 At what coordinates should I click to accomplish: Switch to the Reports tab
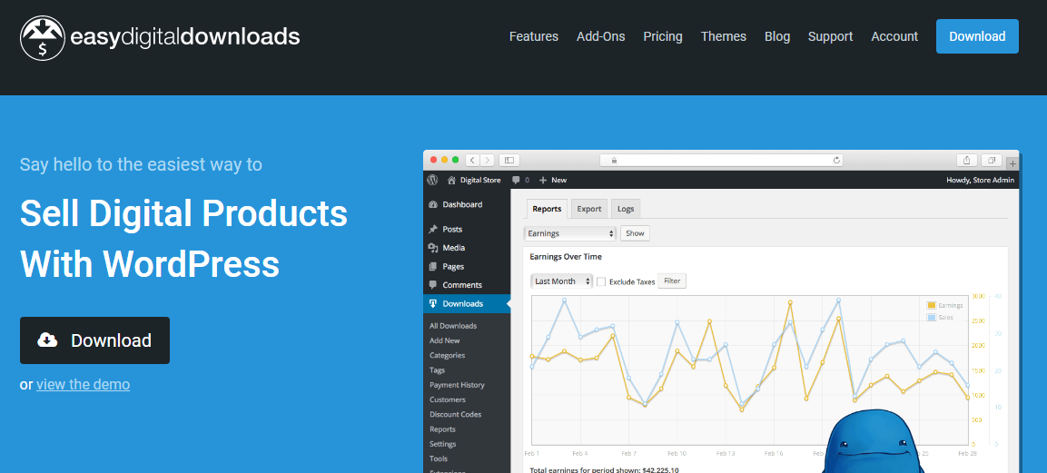click(547, 209)
